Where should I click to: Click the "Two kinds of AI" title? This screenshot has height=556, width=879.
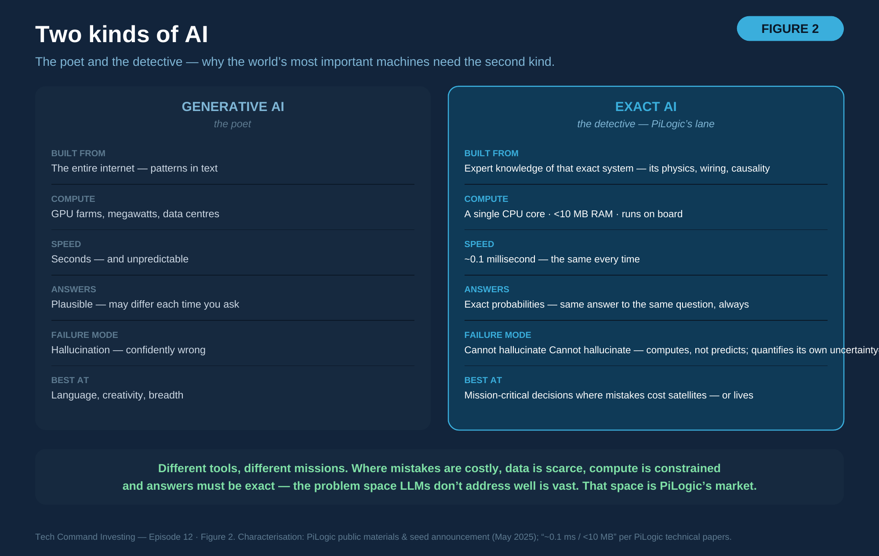[121, 34]
